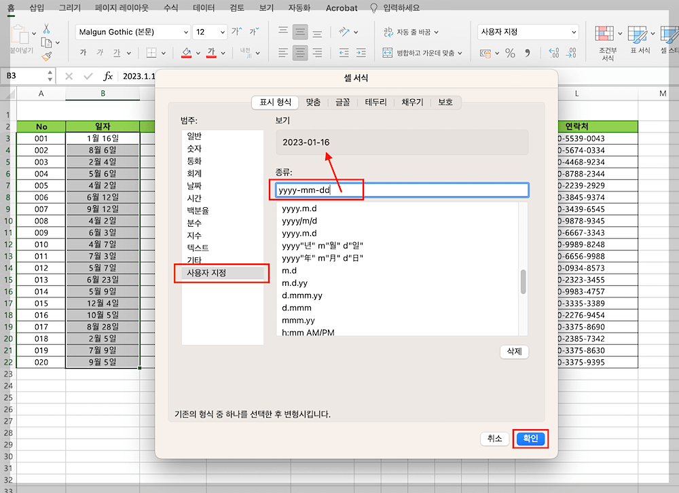Screen dimensions: 679x493
Task: Apply comma style format
Action: tap(528, 53)
